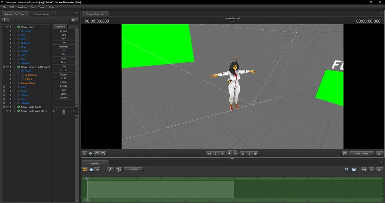385x203 pixels.
Task: Click the hourglass time selection icon
Action: [x=119, y=170]
